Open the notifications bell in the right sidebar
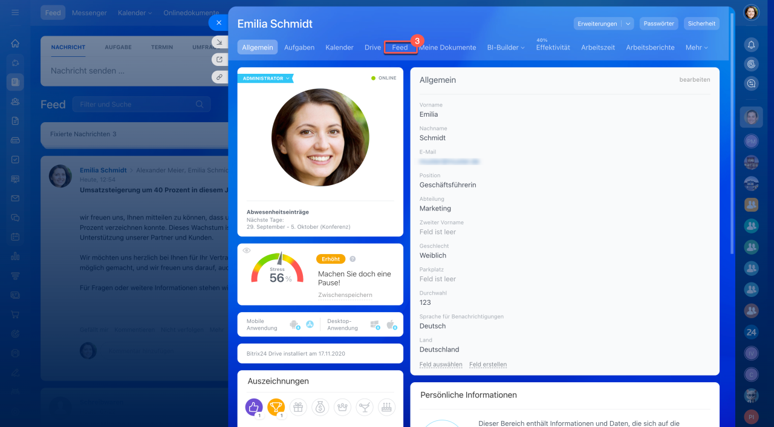The width and height of the screenshot is (774, 427). pos(751,44)
